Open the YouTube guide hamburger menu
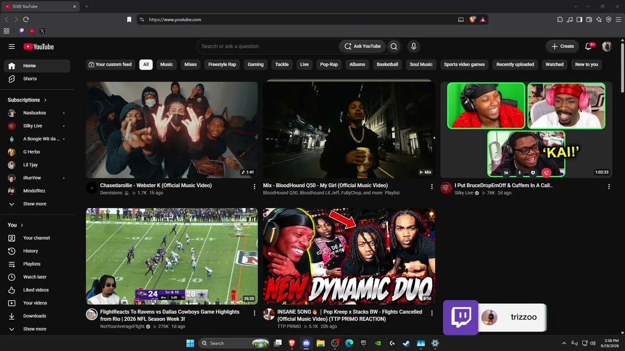 [12, 46]
